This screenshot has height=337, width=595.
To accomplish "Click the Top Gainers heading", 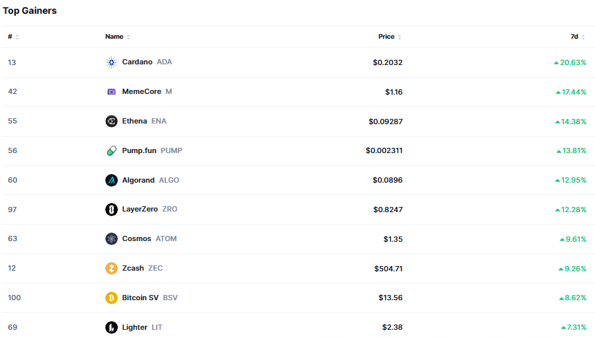I will (x=30, y=11).
